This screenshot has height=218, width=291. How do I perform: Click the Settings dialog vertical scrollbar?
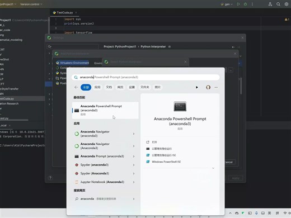pos(241,86)
